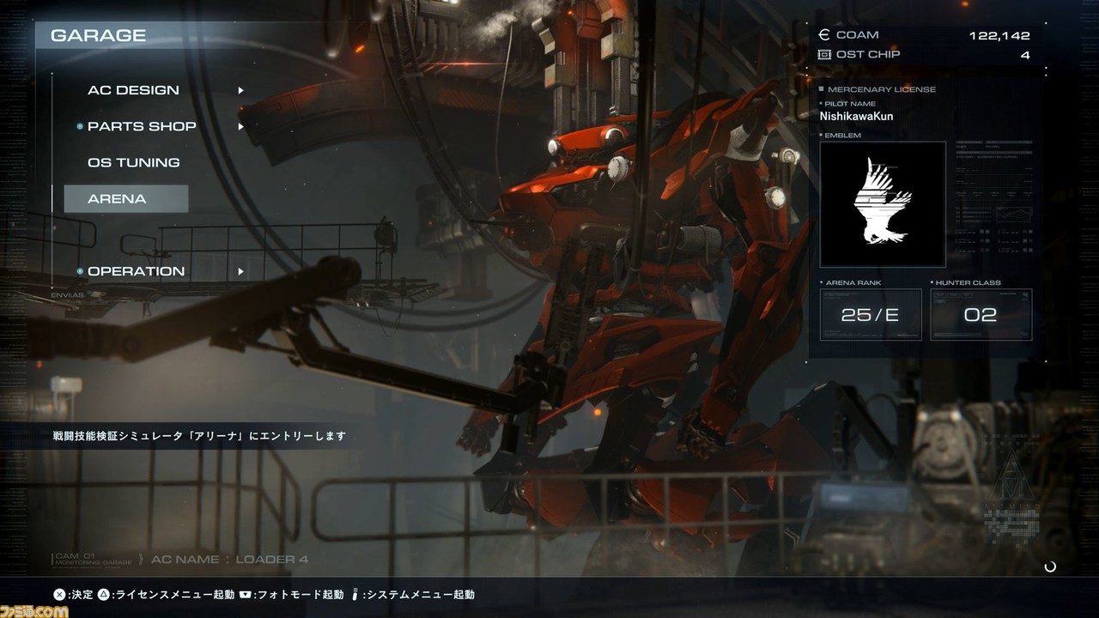Select OS TUNING in the garage menu
Image resolution: width=1099 pixels, height=618 pixels.
point(133,162)
